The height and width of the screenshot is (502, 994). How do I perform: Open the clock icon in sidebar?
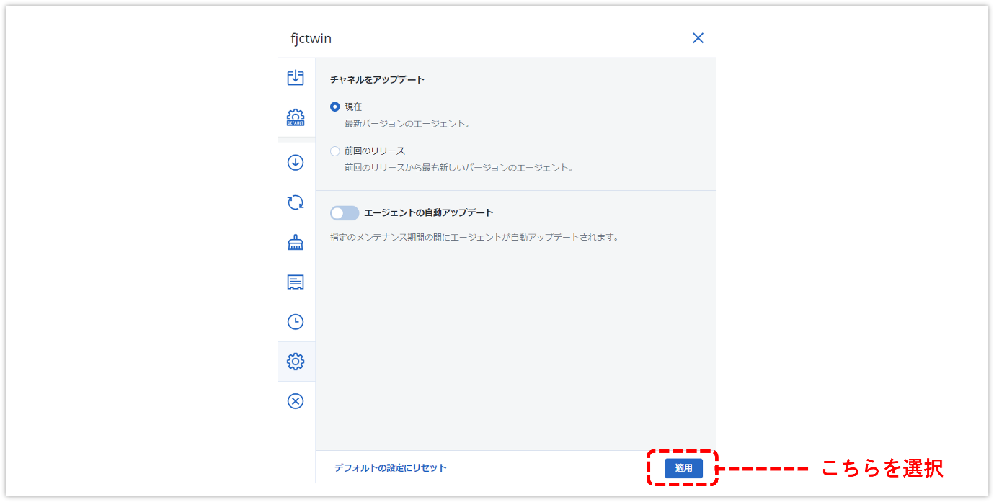pyautogui.click(x=296, y=322)
